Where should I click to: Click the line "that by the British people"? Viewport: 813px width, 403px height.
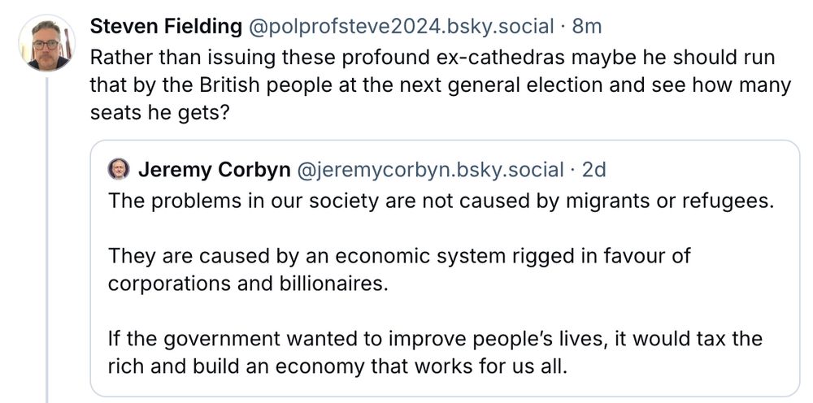coord(441,85)
